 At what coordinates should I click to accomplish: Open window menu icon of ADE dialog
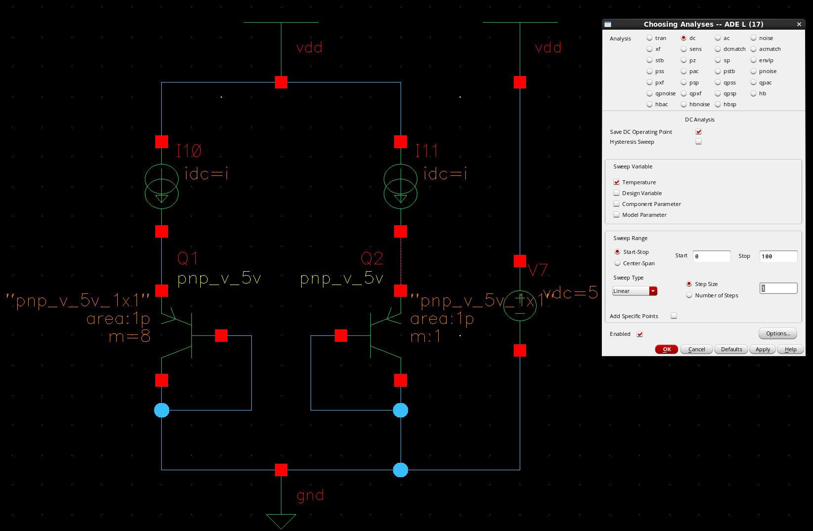click(x=608, y=24)
